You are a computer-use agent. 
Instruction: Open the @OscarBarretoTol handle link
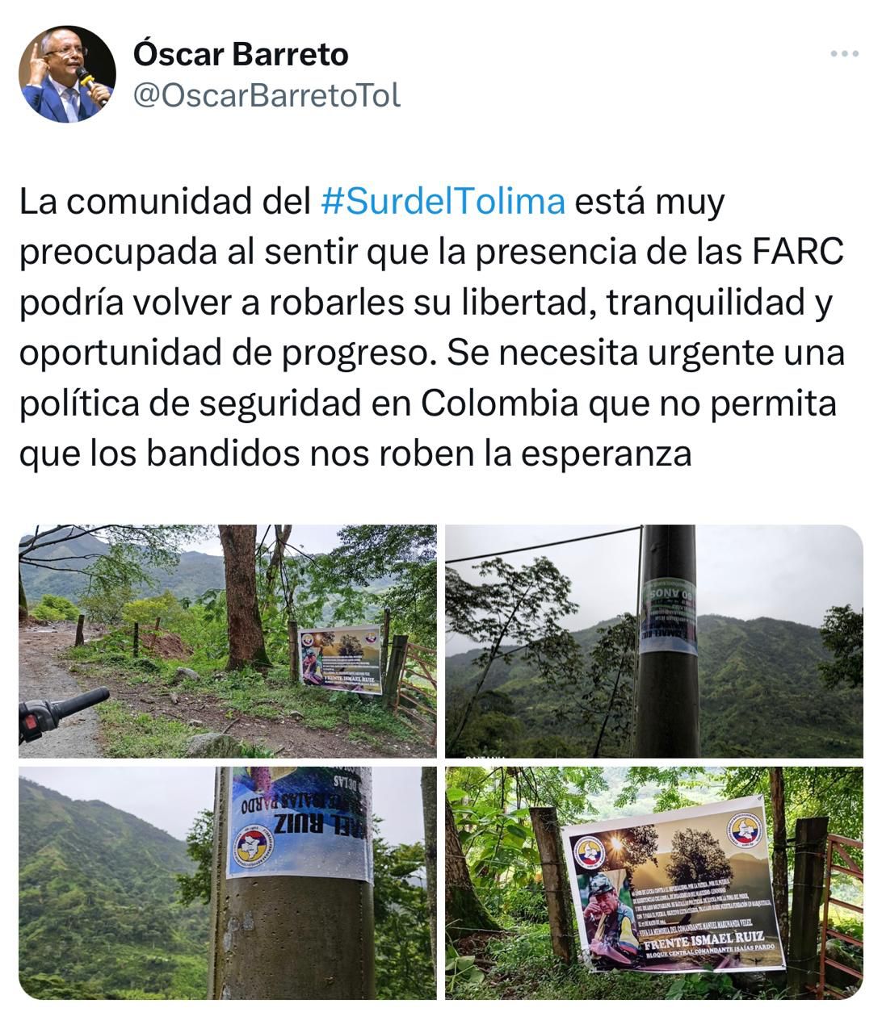click(x=267, y=95)
